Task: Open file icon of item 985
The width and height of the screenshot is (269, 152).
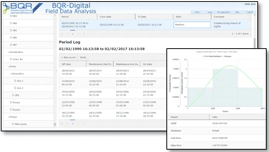Action: pos(11,30)
